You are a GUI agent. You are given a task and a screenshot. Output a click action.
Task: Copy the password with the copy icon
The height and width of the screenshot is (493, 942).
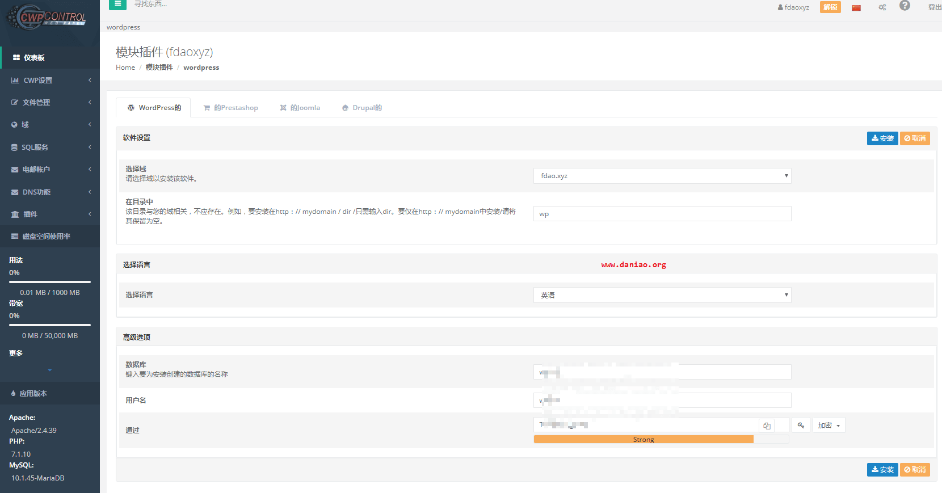[767, 425]
